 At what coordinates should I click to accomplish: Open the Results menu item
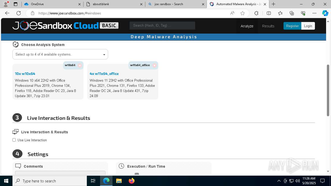268,26
